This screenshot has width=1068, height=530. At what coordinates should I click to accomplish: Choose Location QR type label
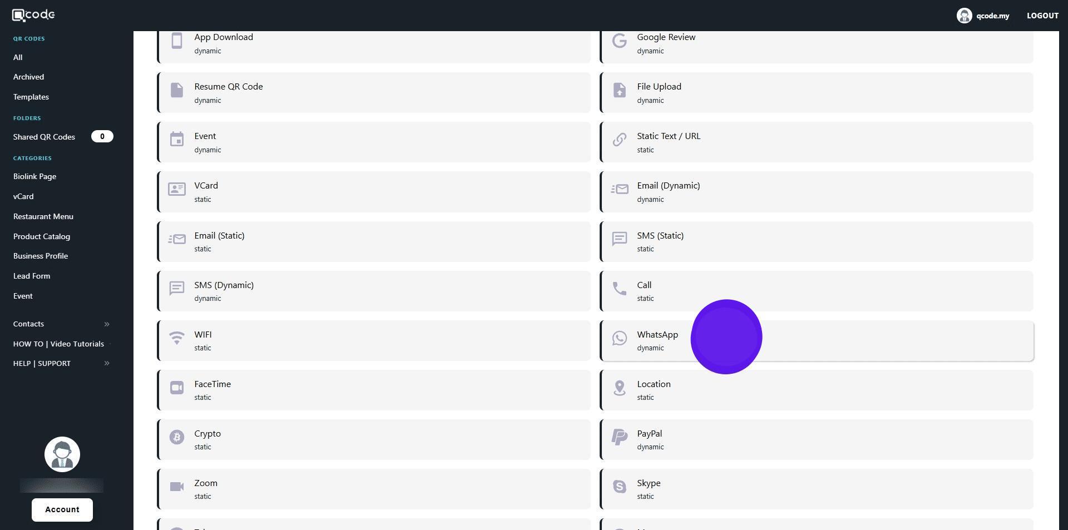coord(654,384)
